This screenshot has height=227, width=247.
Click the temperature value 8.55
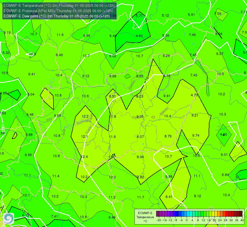[x=140, y=76]
